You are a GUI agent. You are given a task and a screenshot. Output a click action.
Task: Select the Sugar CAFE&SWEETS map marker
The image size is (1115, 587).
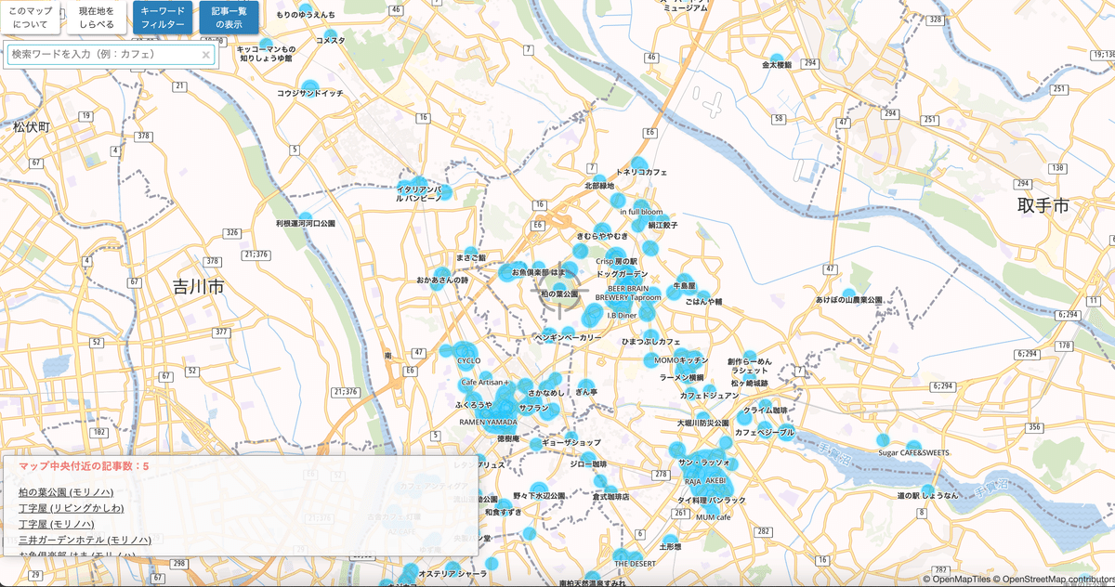pyautogui.click(x=914, y=447)
